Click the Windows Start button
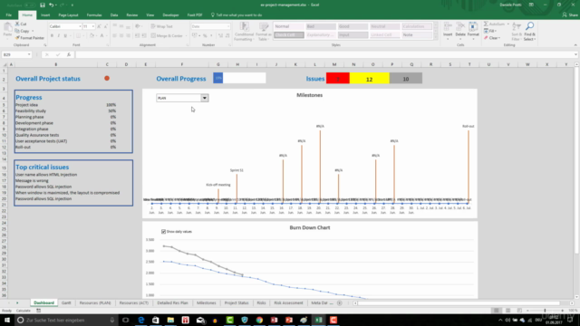The width and height of the screenshot is (580, 326). click(6, 320)
